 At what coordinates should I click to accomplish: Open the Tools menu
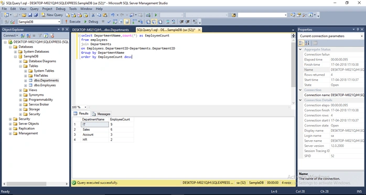pos(72,8)
